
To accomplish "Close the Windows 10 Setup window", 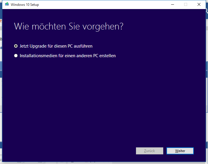I will tap(199, 5).
